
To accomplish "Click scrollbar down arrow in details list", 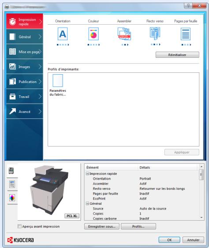I will [201, 218].
